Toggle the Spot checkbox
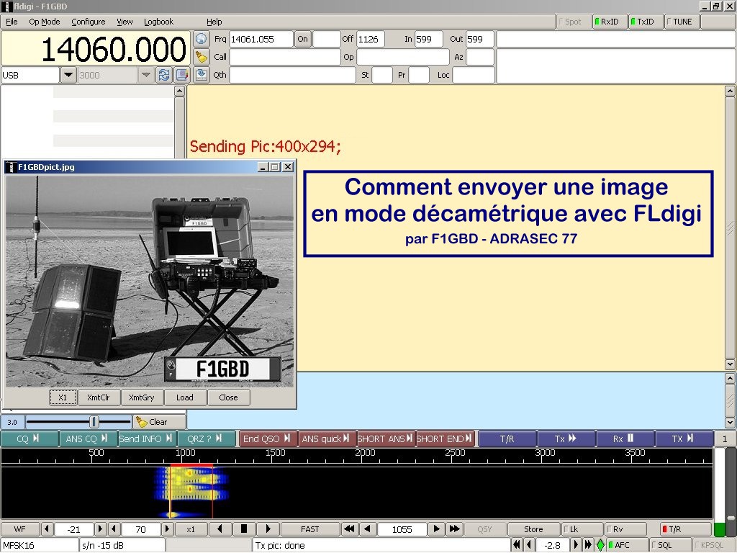Viewport: 737px width, 553px height. pos(574,22)
